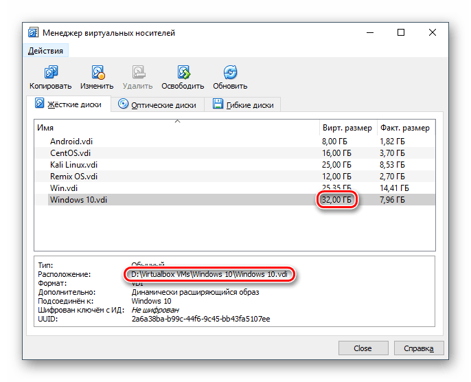Click the 16,00 ГБ virtual size cell

pos(336,153)
